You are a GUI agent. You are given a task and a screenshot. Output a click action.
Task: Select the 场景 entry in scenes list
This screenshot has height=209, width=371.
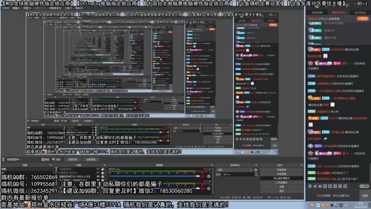pyautogui.click(x=26, y=169)
